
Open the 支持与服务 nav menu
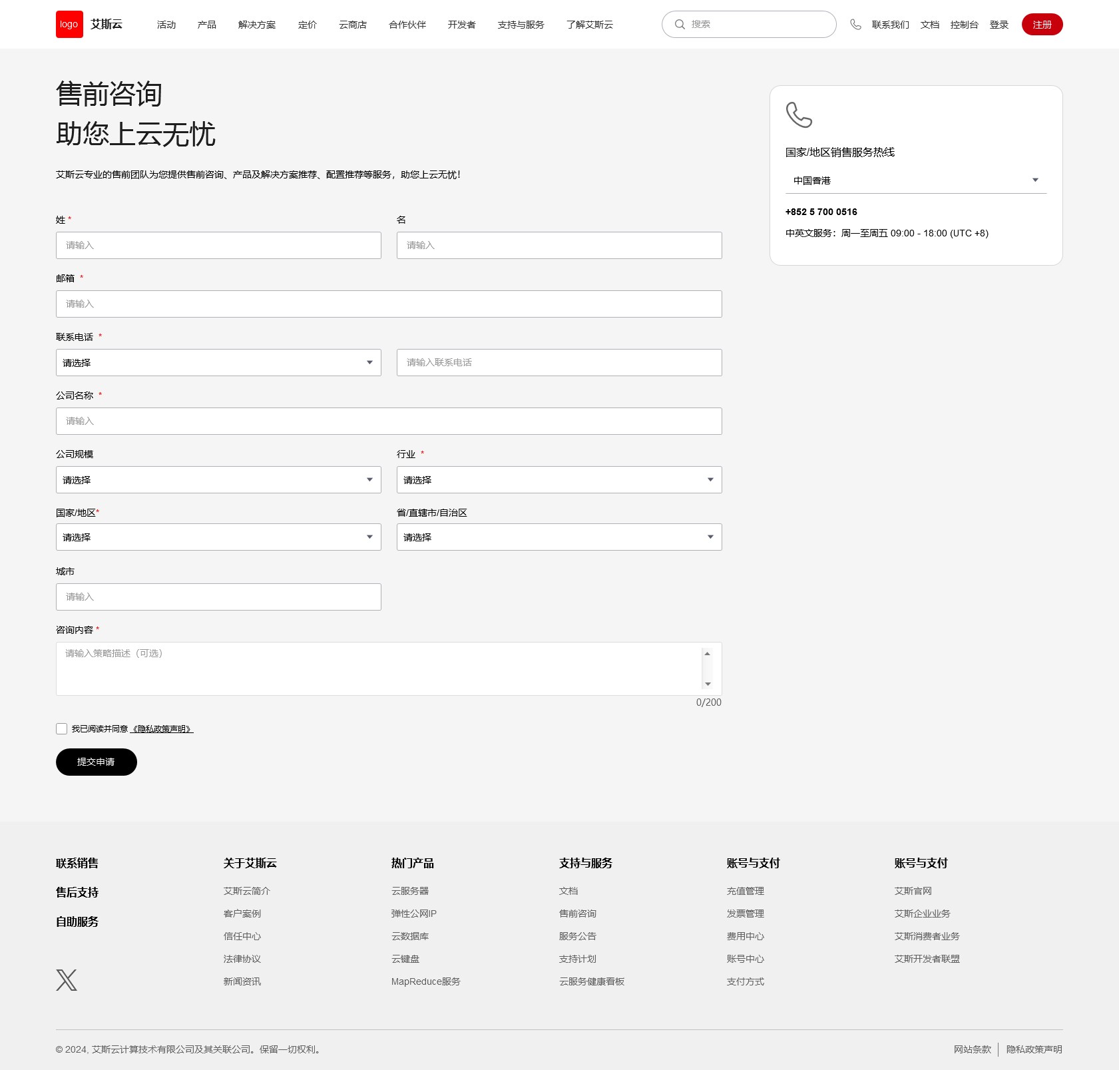[521, 25]
